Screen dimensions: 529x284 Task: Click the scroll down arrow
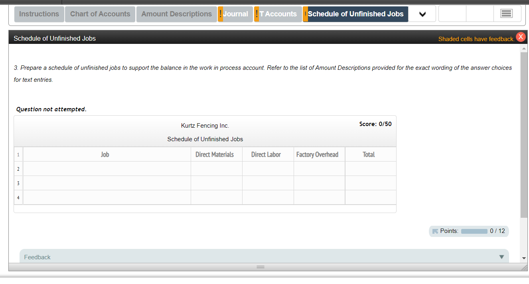(x=524, y=258)
